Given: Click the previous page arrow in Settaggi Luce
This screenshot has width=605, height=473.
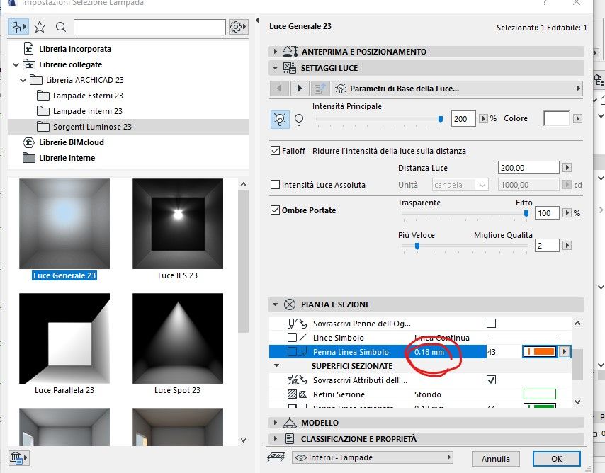Looking at the screenshot, I should pos(279,89).
